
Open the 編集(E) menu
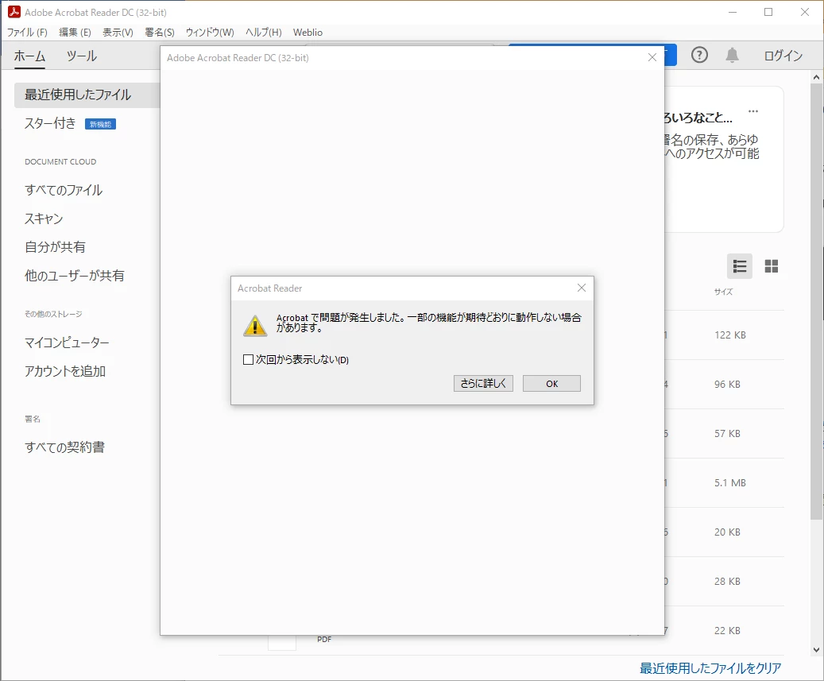(x=75, y=32)
